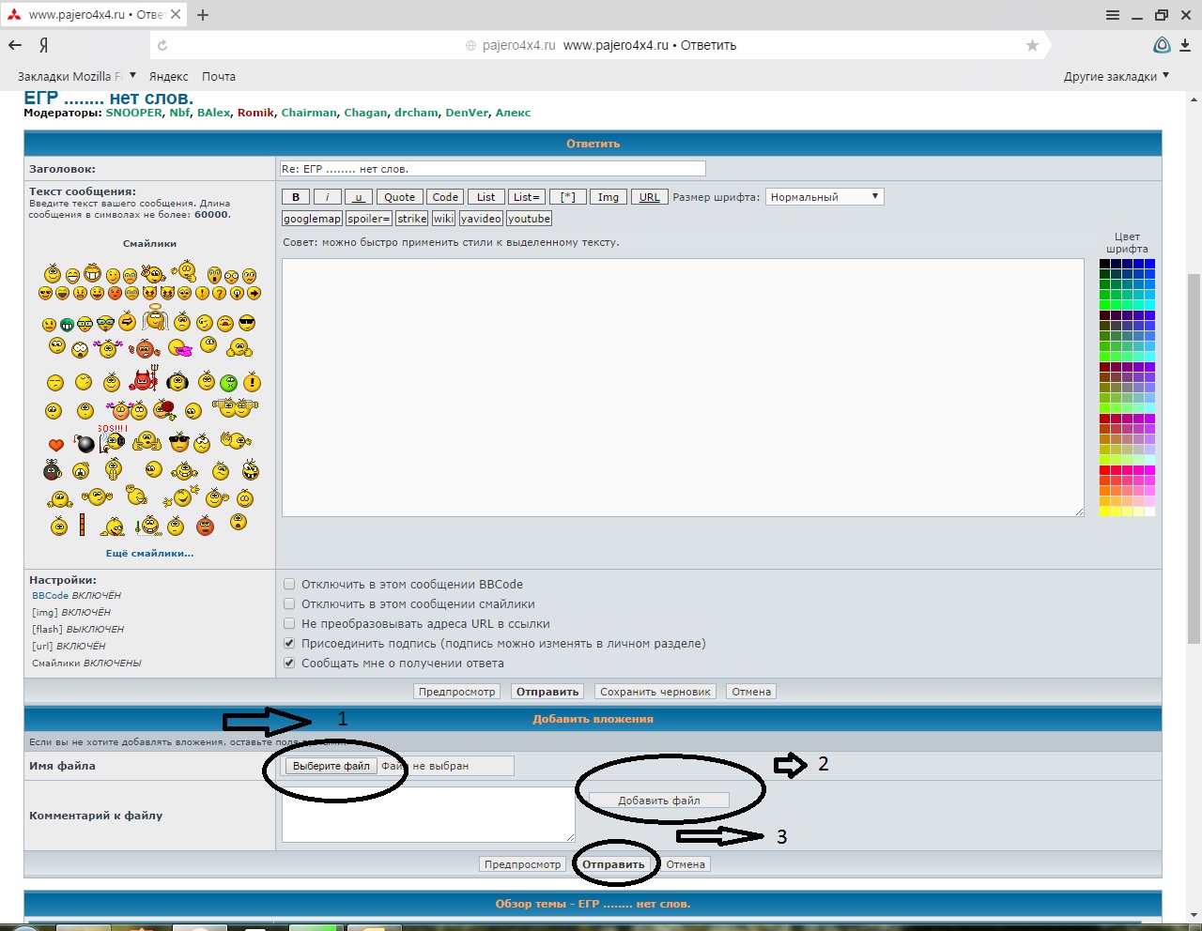Apply underline with the u button
The height and width of the screenshot is (931, 1202).
358,197
